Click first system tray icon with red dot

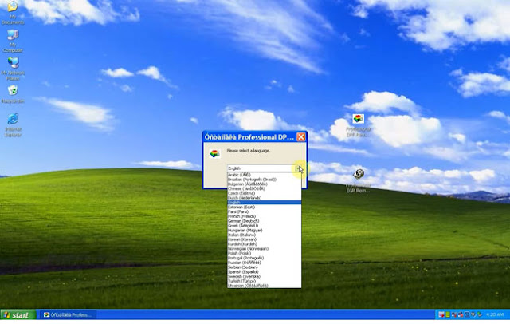point(441,314)
